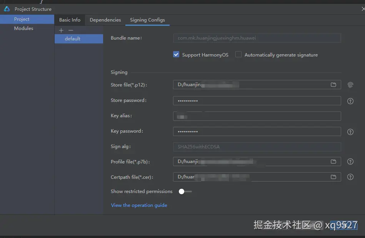Select the default signing config entry

point(79,39)
